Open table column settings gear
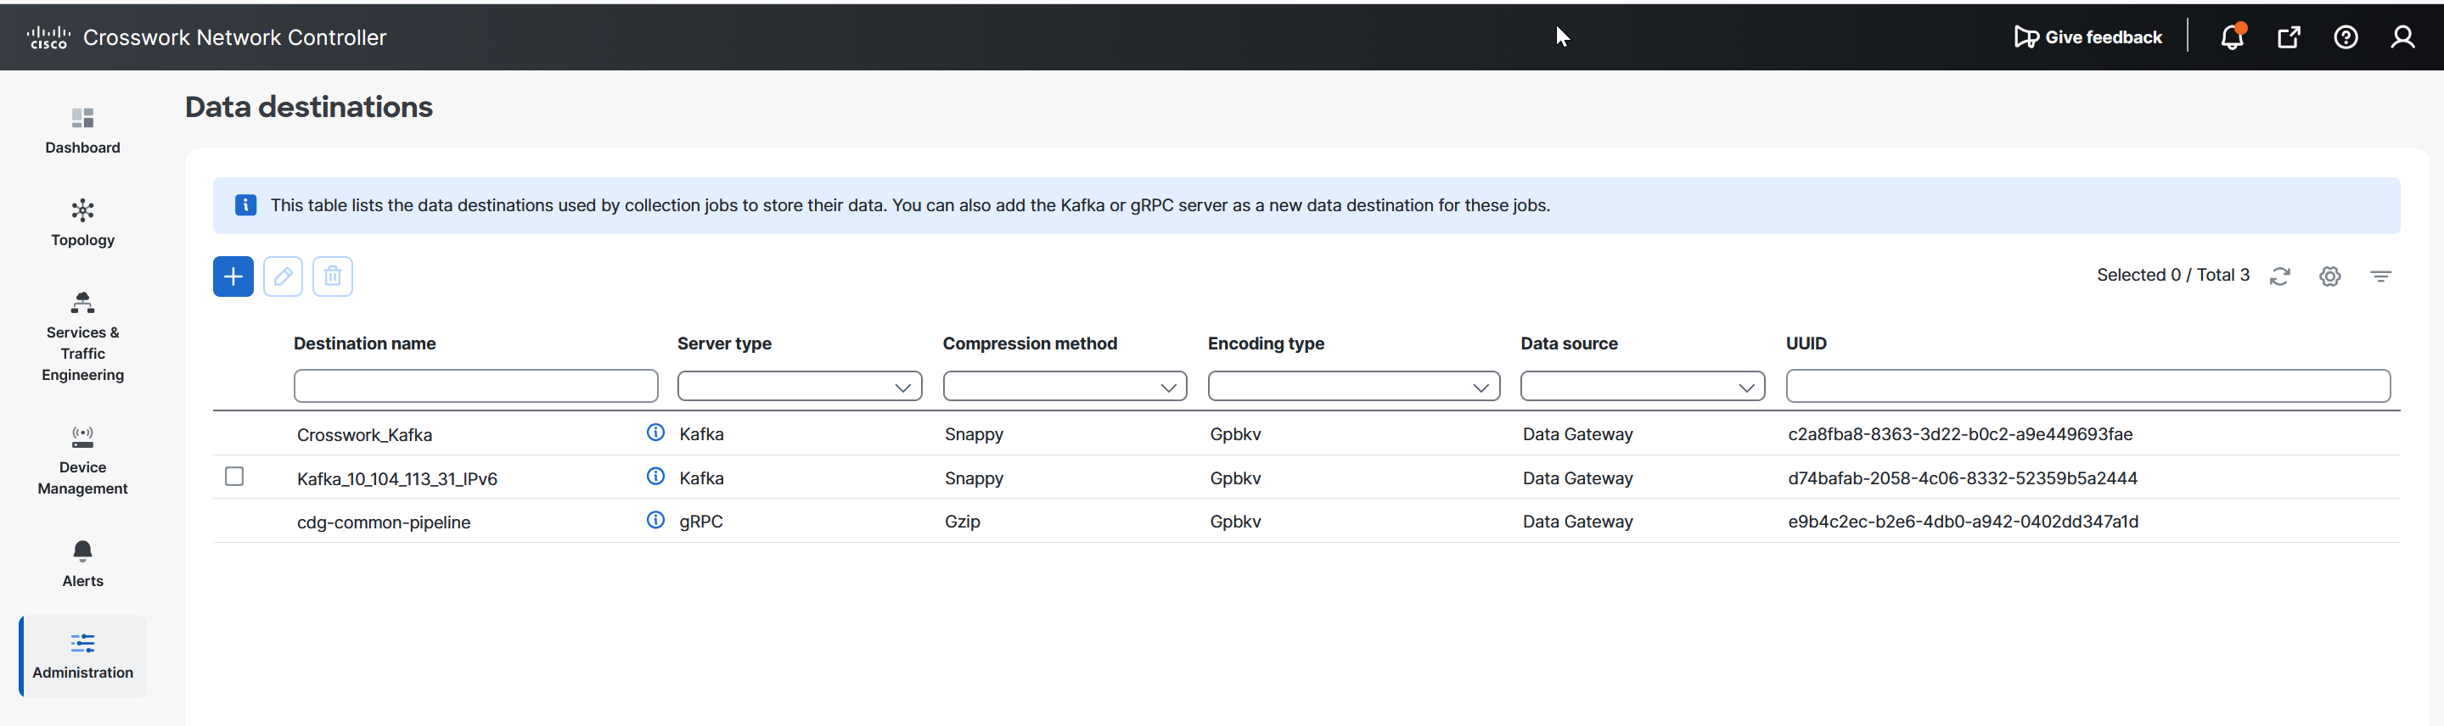 pyautogui.click(x=2329, y=276)
